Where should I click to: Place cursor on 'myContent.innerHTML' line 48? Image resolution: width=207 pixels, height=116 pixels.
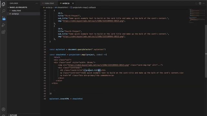[59, 99]
